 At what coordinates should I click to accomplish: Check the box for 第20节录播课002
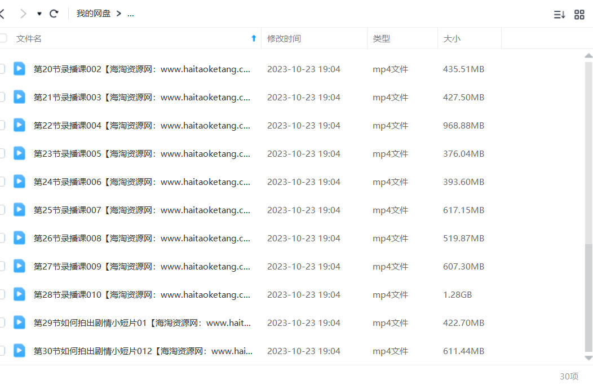2,69
